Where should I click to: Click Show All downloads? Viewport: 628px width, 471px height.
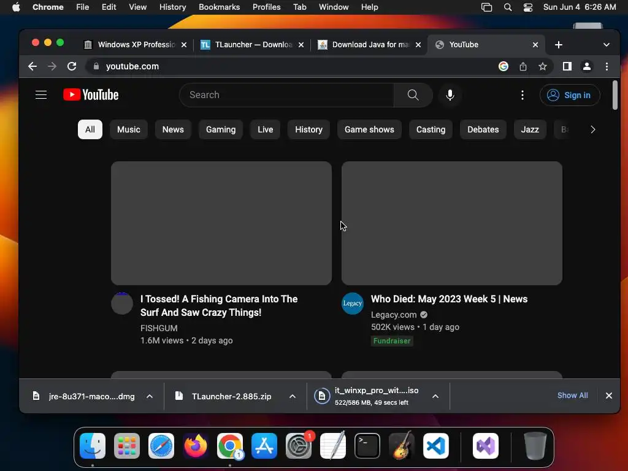[x=572, y=396]
